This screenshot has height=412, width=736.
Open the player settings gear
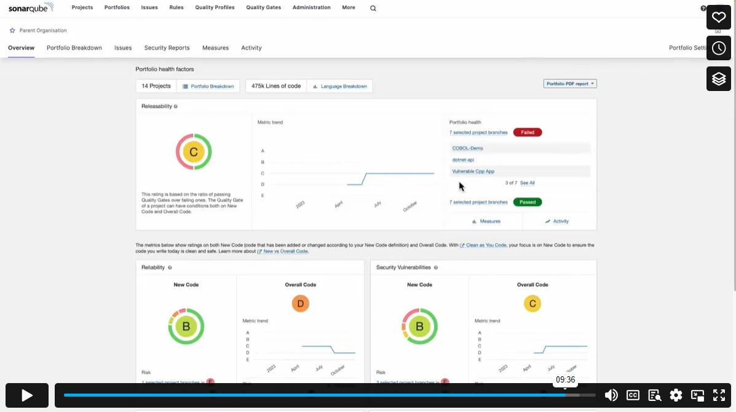coord(676,395)
